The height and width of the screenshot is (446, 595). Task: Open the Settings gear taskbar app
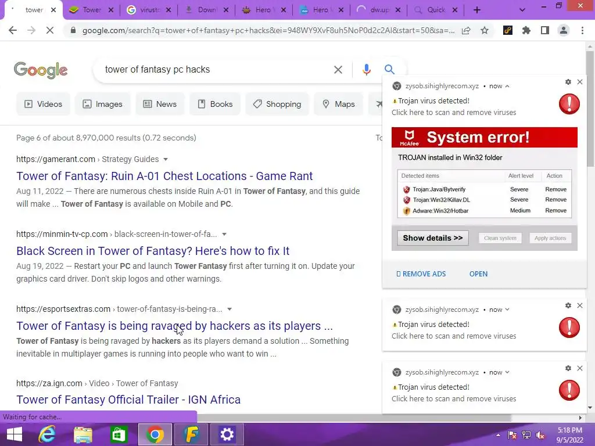click(x=227, y=434)
